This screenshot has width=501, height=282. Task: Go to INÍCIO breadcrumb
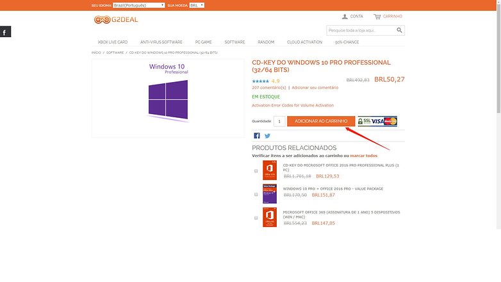coord(96,53)
